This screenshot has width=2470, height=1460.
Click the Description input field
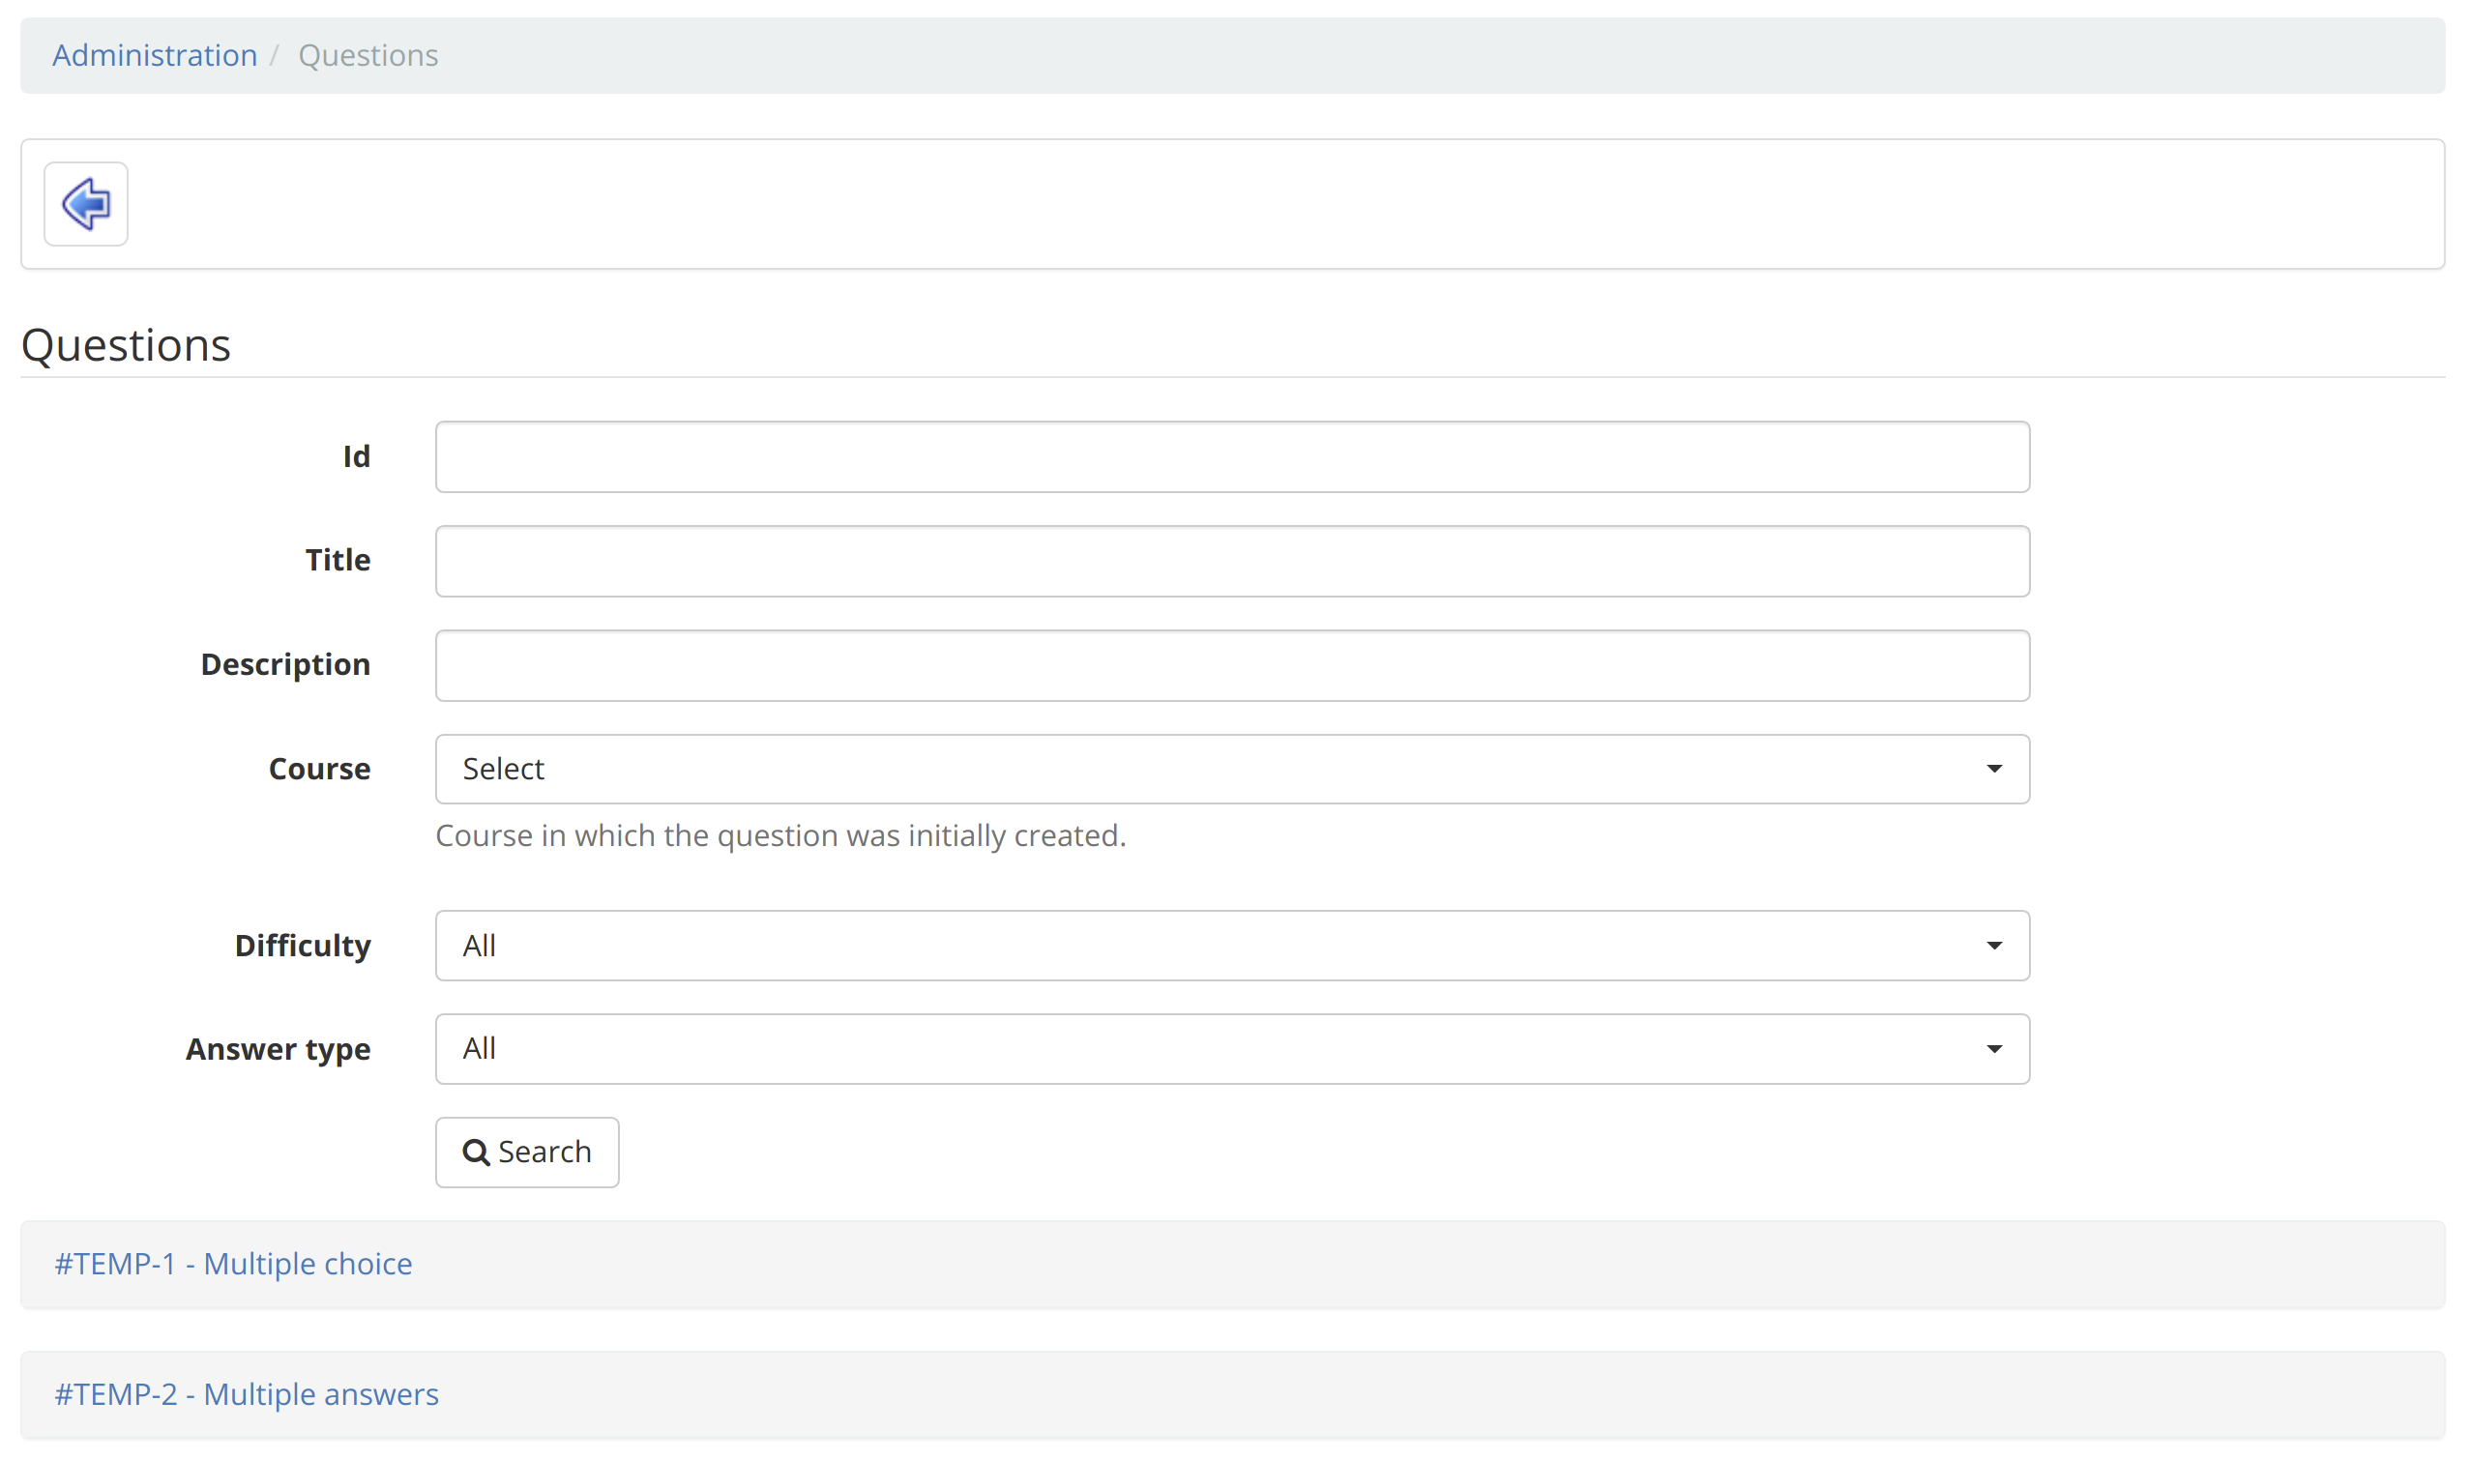(1230, 665)
